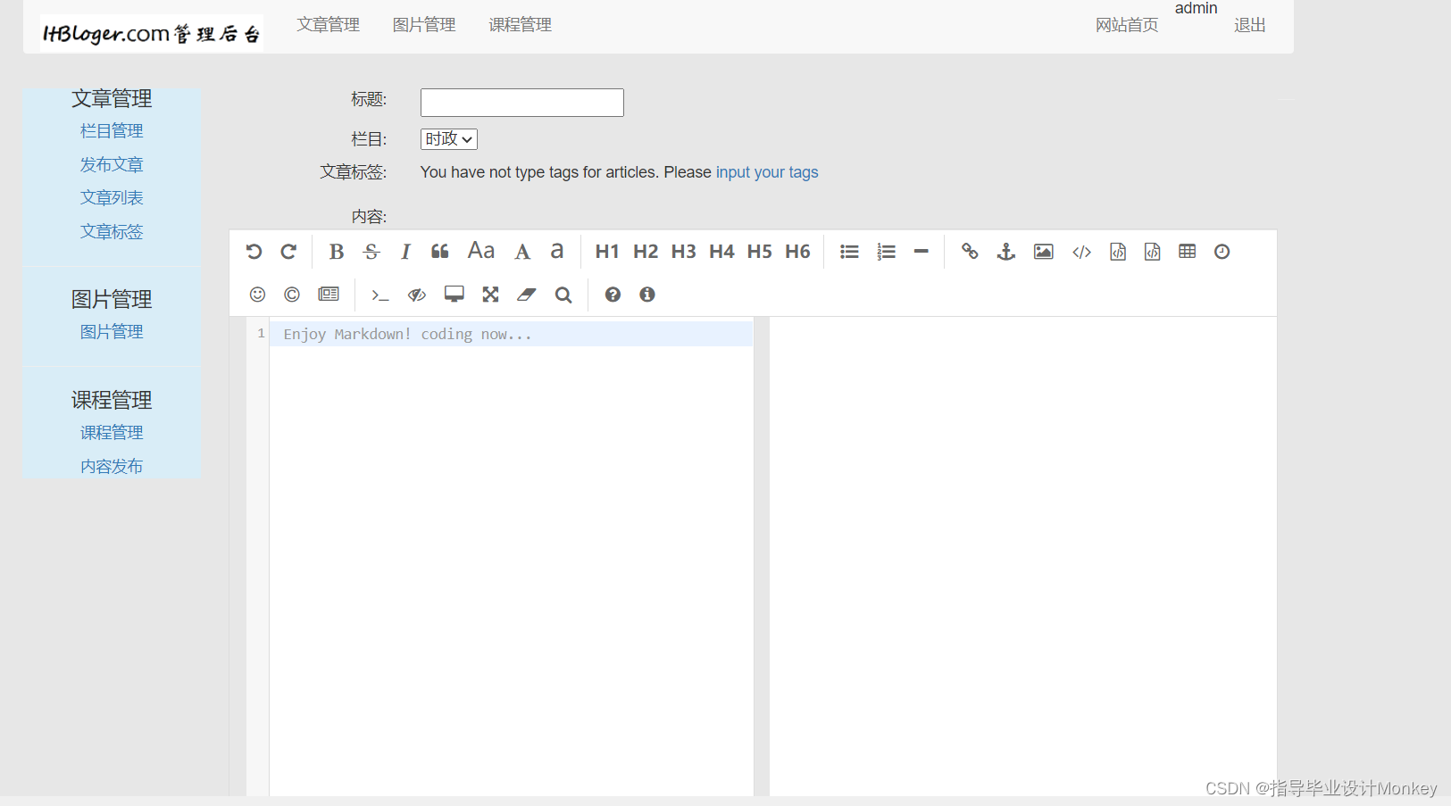Screen dimensions: 1451x806
Task: Insert a table into the editor
Action: [x=1188, y=252]
